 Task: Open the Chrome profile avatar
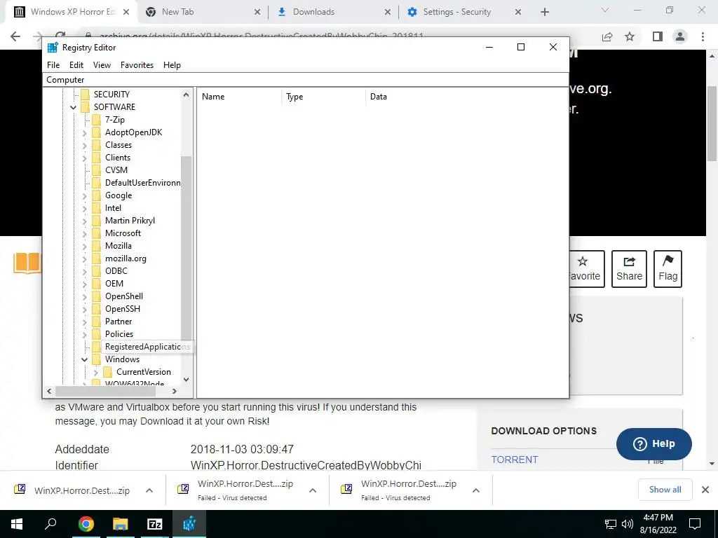pyautogui.click(x=680, y=36)
